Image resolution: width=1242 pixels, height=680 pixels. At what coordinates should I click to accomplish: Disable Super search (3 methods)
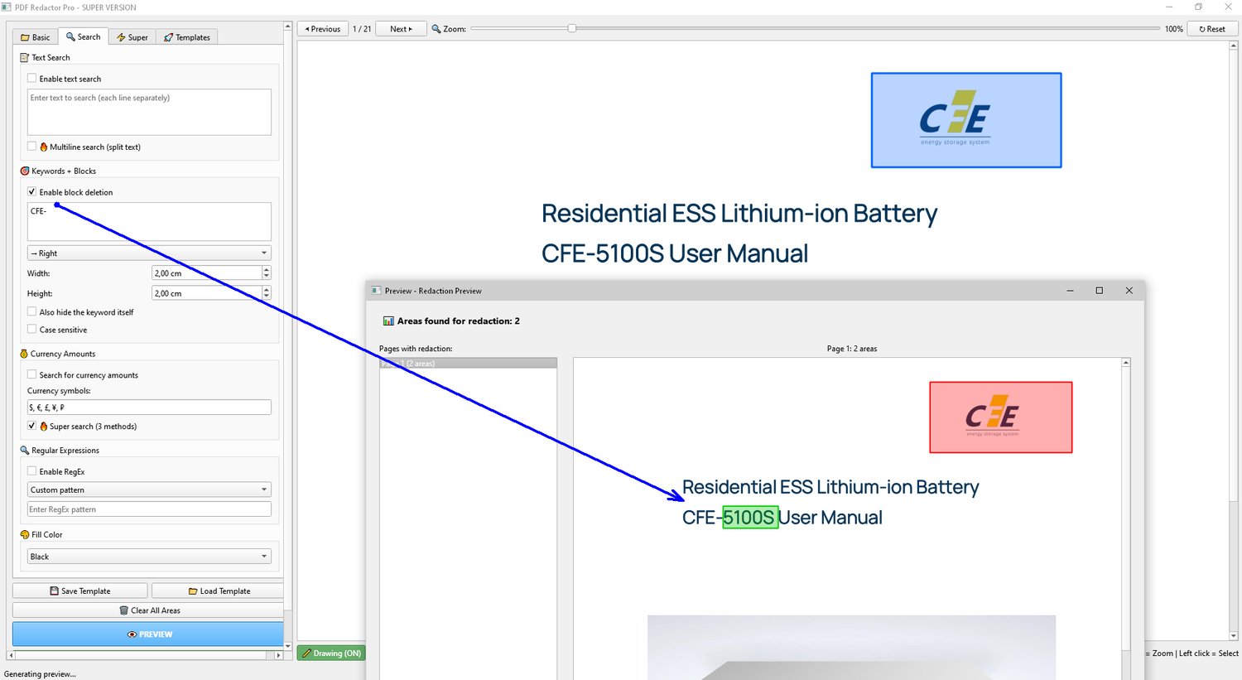click(x=32, y=427)
